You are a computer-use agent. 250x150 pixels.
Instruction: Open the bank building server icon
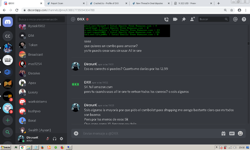coord(8,108)
